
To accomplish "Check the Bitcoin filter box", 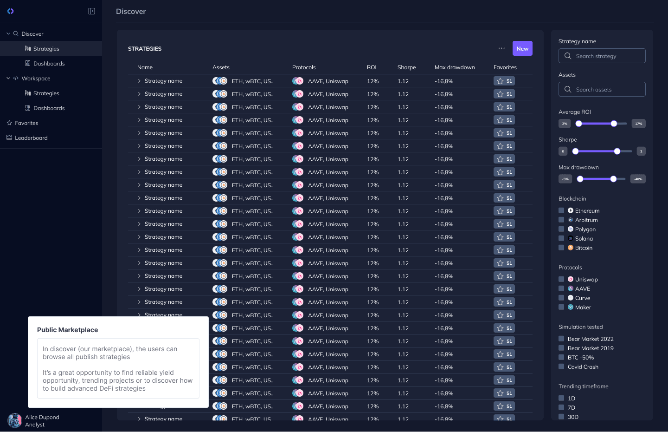I will pyautogui.click(x=561, y=248).
